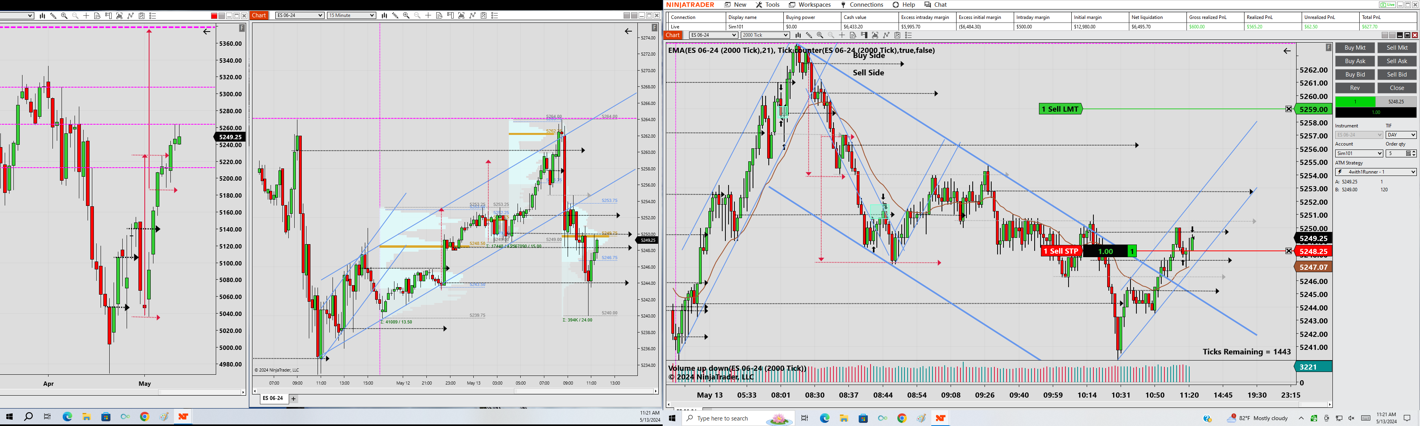Screen dimensions: 1420x426
Task: Open the Workspaces menu
Action: [809, 4]
